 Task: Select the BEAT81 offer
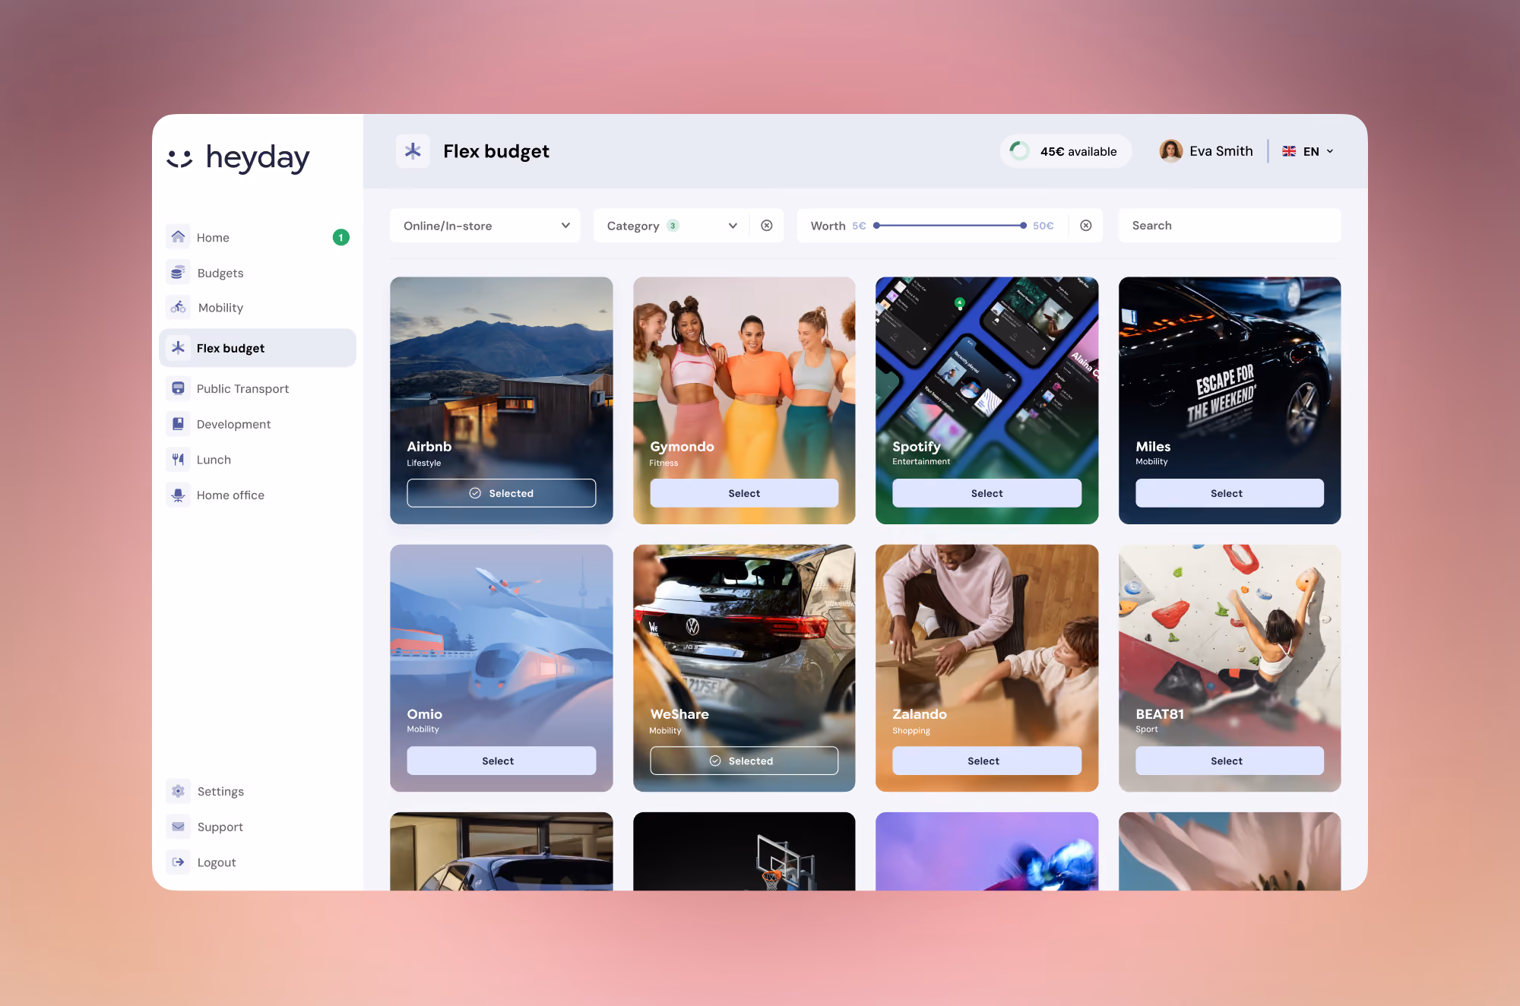coord(1230,761)
